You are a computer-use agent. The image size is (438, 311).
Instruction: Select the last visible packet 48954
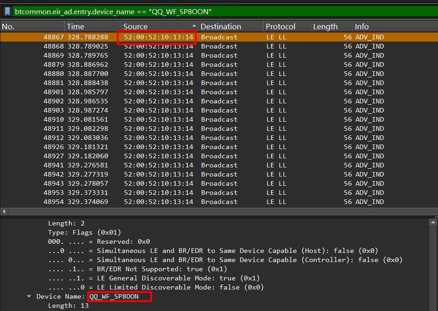[x=53, y=202]
